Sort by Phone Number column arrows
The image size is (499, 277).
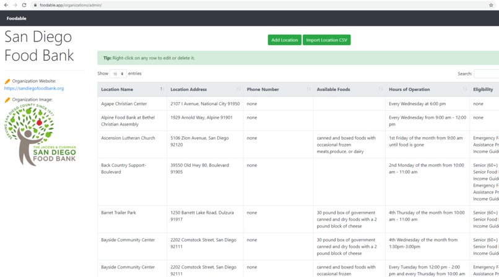(x=308, y=89)
